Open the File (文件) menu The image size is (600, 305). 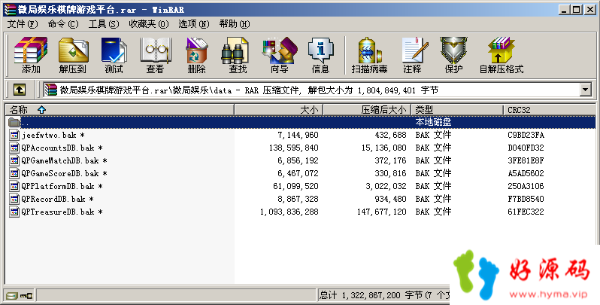point(23,24)
